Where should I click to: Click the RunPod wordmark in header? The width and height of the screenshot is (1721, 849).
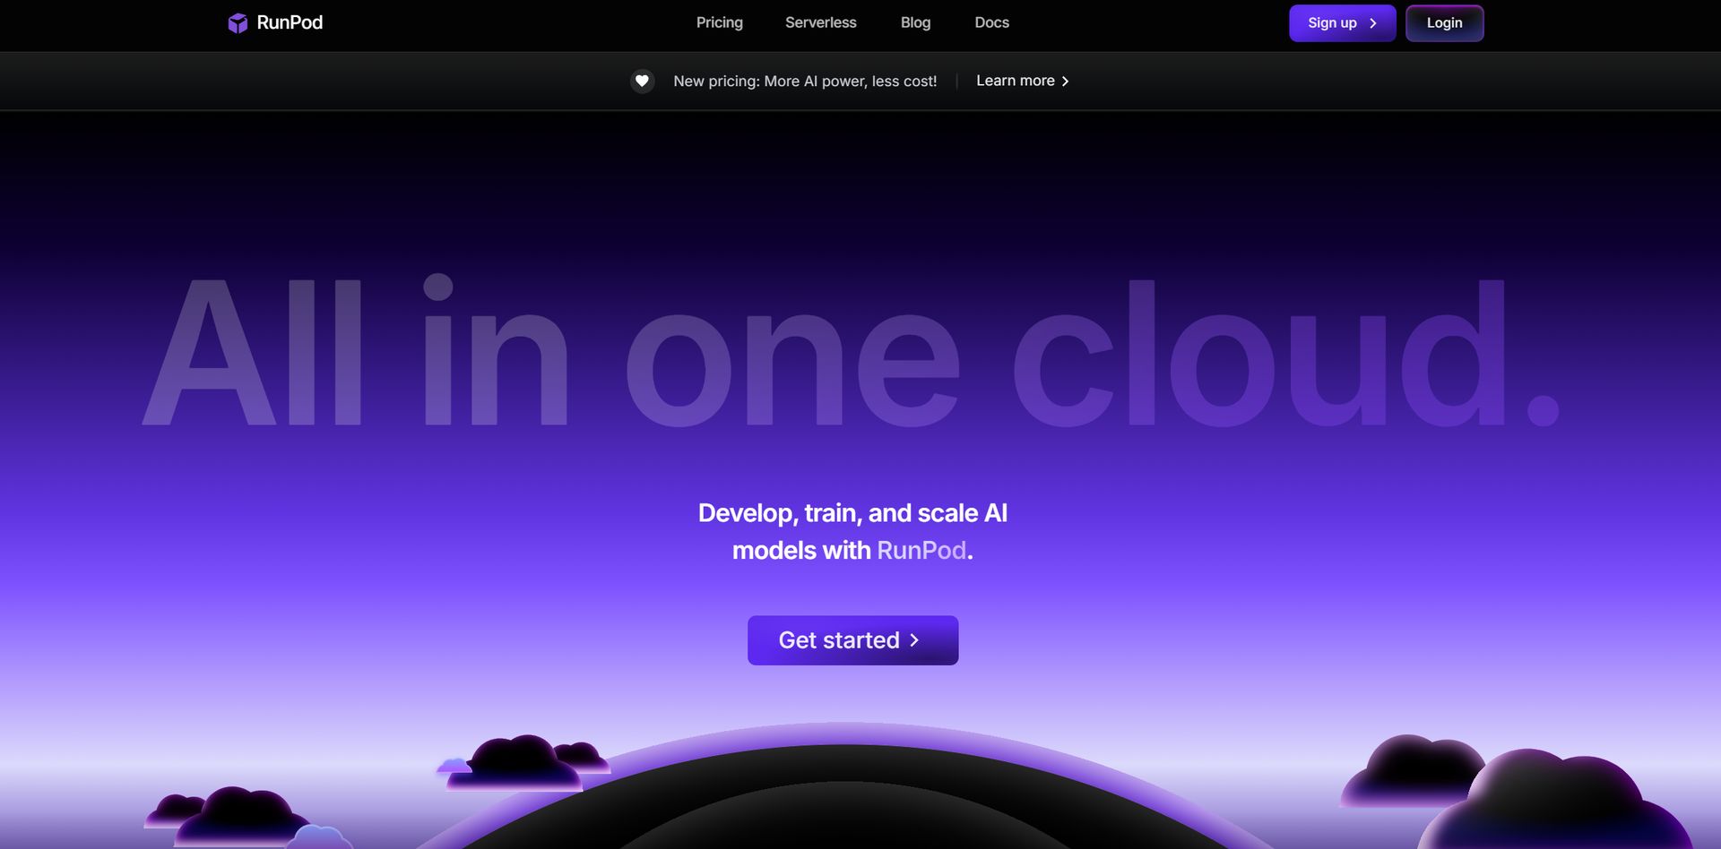pyautogui.click(x=290, y=23)
